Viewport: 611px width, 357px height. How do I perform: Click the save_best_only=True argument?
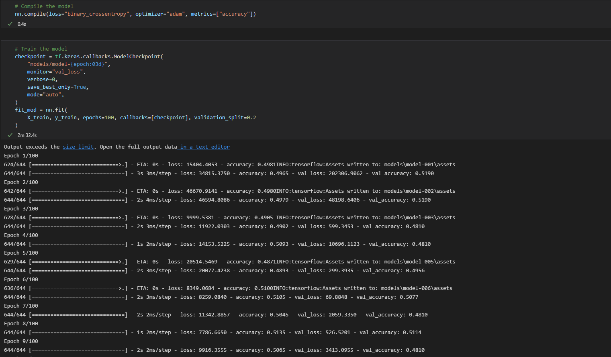tap(57, 87)
